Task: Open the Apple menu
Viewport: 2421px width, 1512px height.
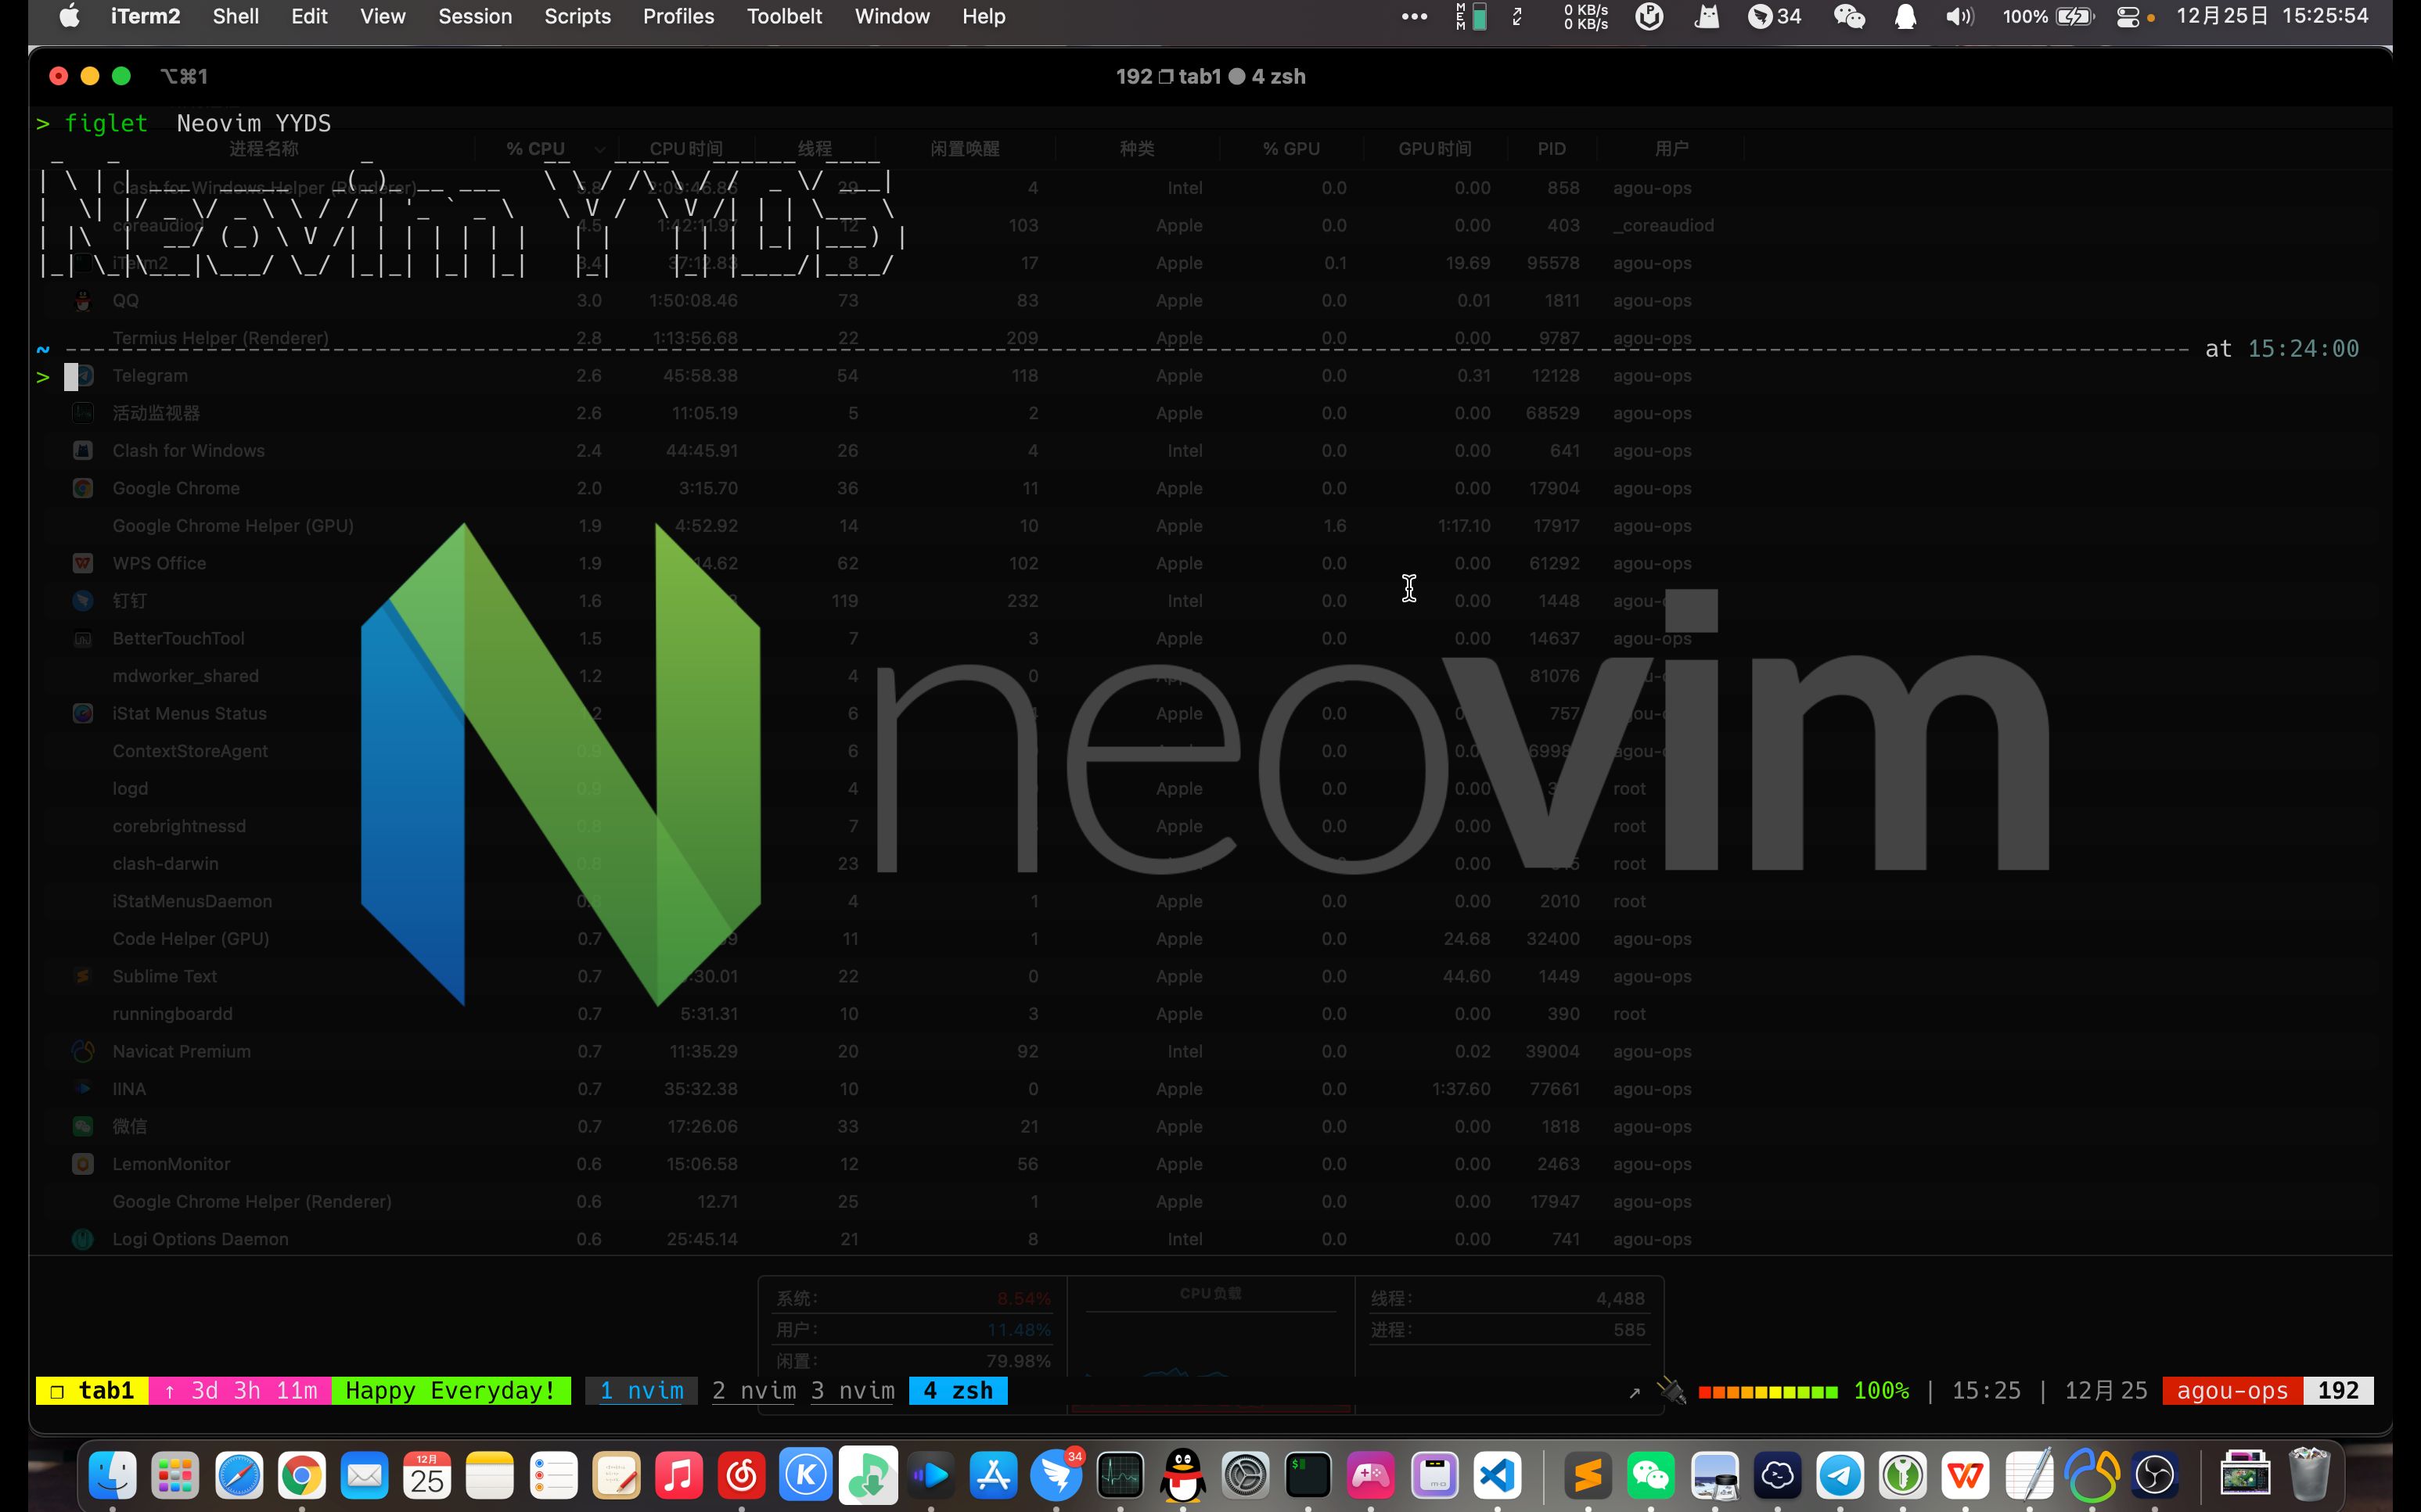Action: click(x=69, y=16)
